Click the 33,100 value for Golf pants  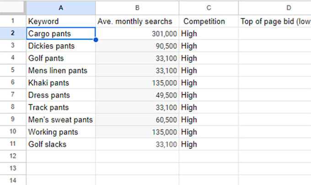pos(137,58)
